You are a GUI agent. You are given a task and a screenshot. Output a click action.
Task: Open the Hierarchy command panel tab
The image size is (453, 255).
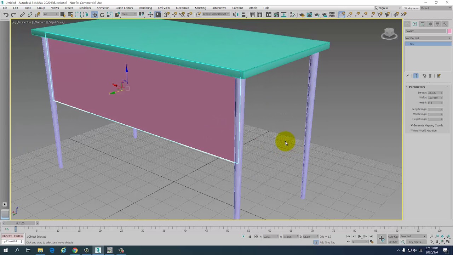(423, 24)
